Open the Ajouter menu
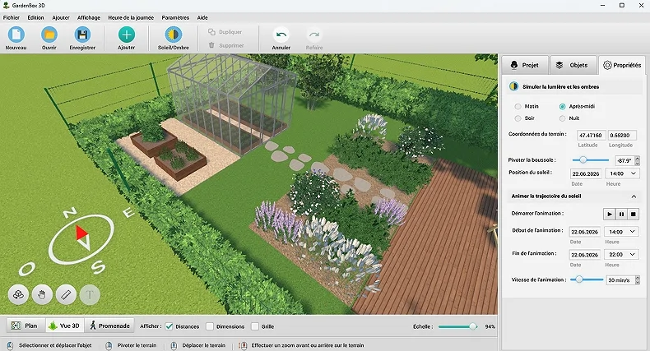Image resolution: width=650 pixels, height=351 pixels. pyautogui.click(x=61, y=18)
